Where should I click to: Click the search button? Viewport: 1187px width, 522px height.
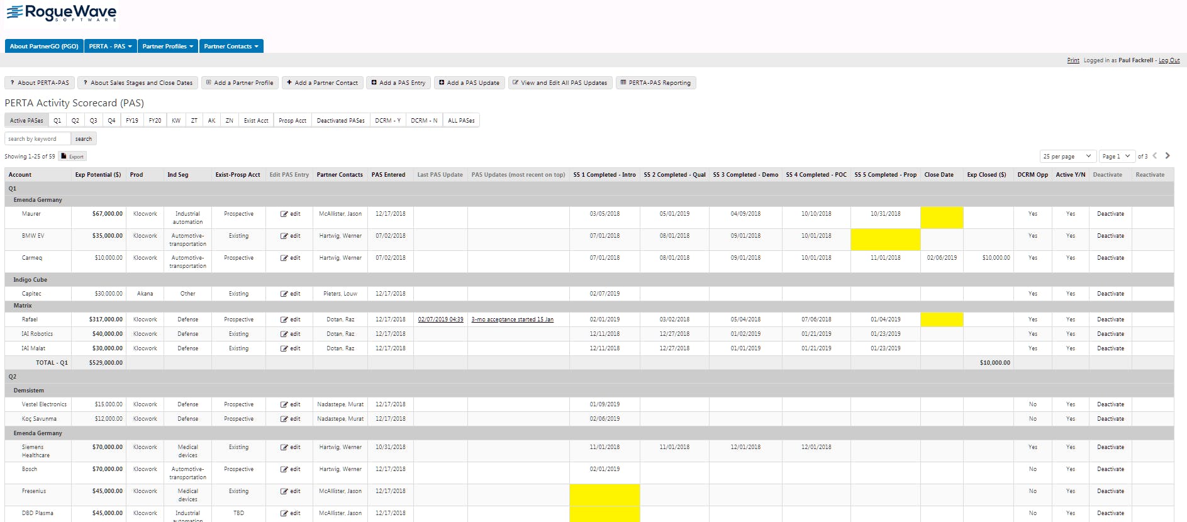point(84,139)
